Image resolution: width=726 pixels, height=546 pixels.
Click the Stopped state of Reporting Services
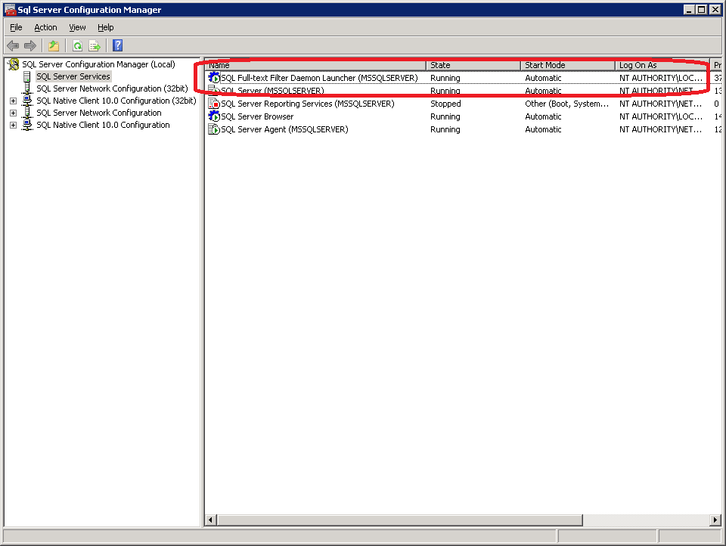point(445,104)
